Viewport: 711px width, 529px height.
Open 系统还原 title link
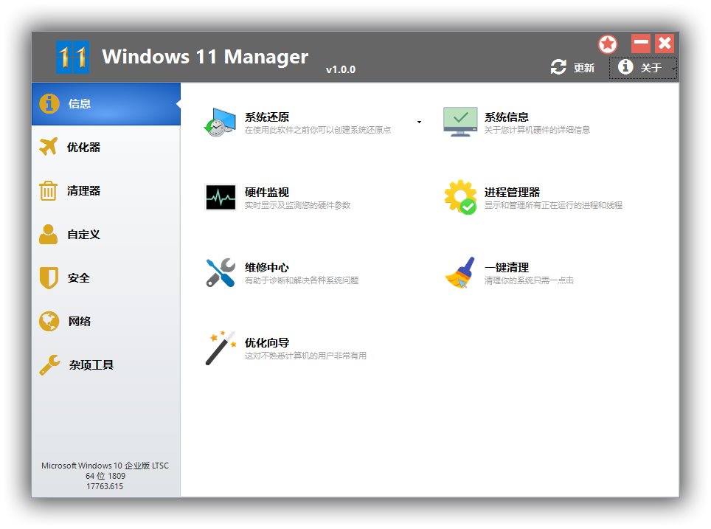coord(267,117)
